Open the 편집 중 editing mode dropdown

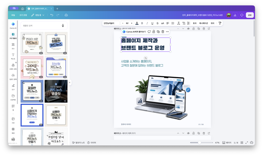pyautogui.click(x=38, y=15)
